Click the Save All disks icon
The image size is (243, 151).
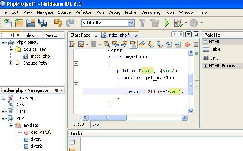click(43, 23)
